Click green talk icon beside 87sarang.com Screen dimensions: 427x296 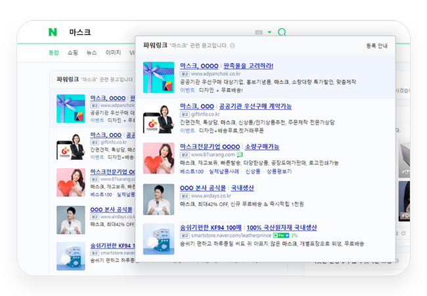click(x=239, y=155)
